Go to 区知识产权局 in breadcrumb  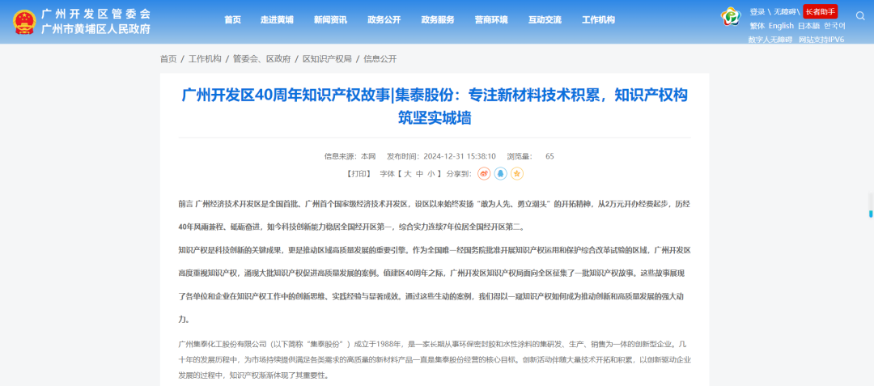coord(327,59)
